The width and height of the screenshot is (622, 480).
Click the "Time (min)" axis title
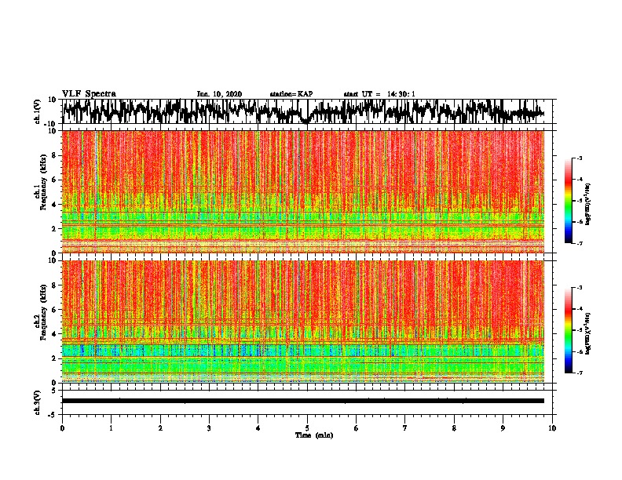click(x=314, y=435)
